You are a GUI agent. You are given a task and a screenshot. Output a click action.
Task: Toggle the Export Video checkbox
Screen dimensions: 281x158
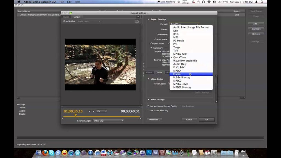151,43
